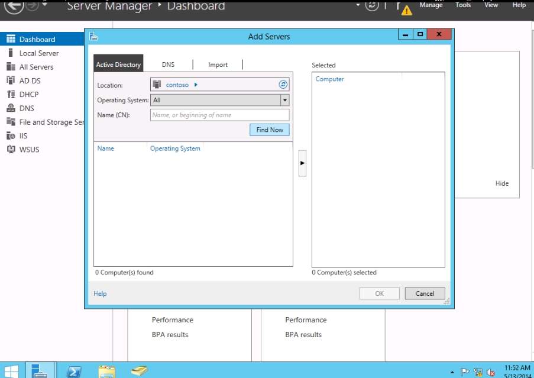Screen dimensions: 534x378
Task: Click the Server Manager taskbar icon
Action: click(40, 370)
